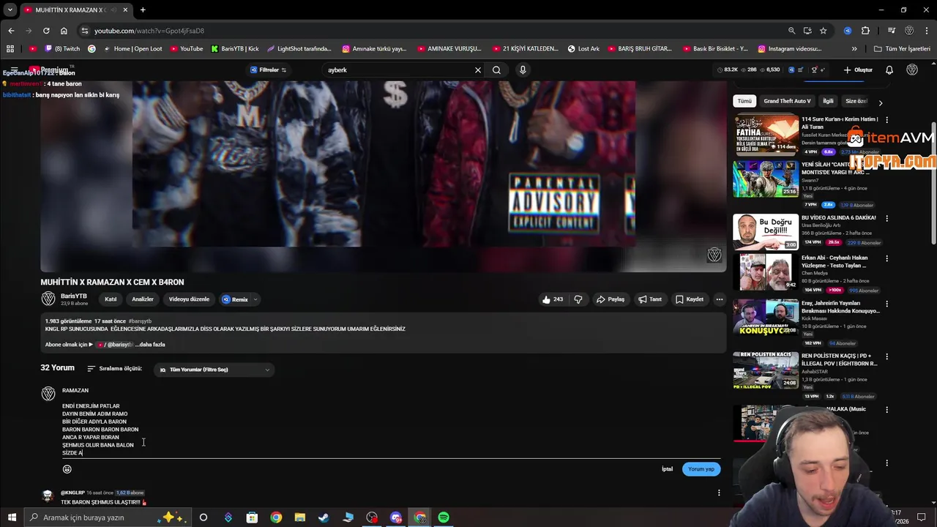The image size is (937, 527).
Task: Click the Chrome address bar URL
Action: pos(149,31)
